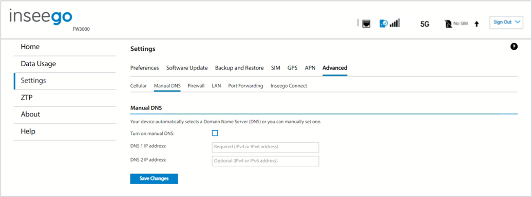The width and height of the screenshot is (532, 197).
Task: Click the 5G network indicator
Action: tap(425, 25)
